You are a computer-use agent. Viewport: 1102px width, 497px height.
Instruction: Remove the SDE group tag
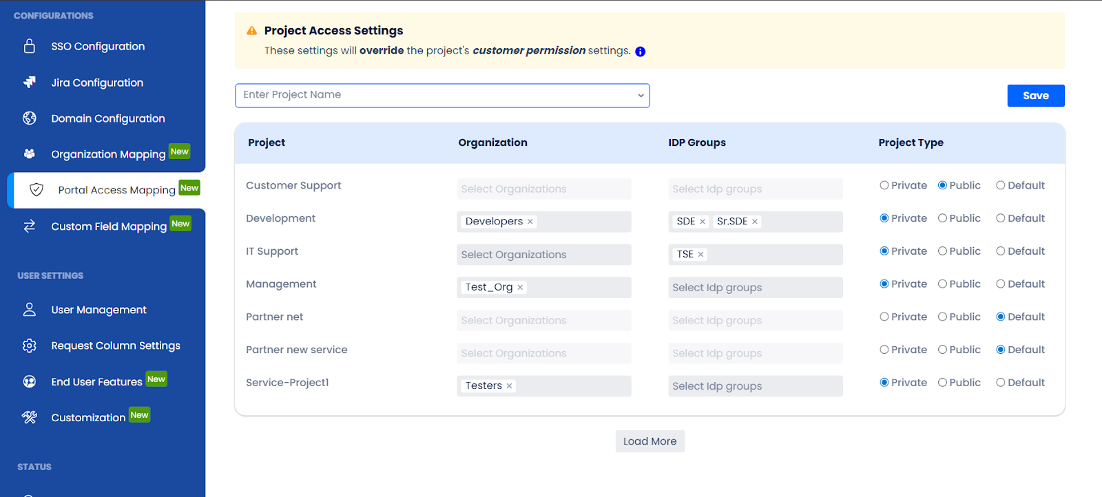click(x=703, y=222)
